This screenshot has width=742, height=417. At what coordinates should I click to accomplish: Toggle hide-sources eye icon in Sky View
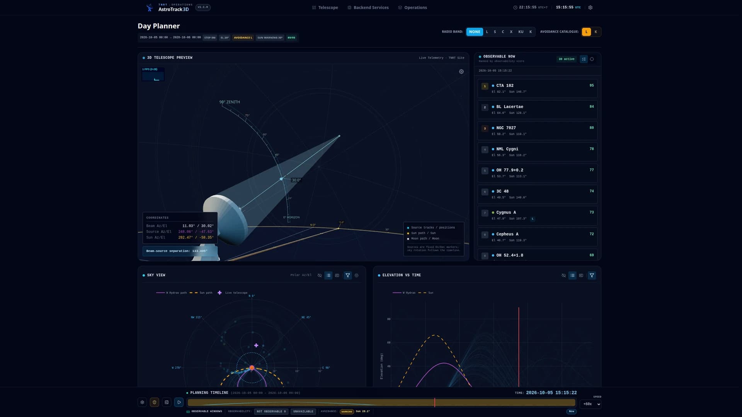(320, 275)
